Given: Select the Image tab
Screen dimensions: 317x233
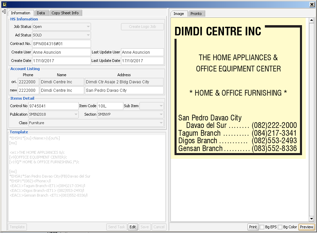Looking at the screenshot, I should [179, 14].
